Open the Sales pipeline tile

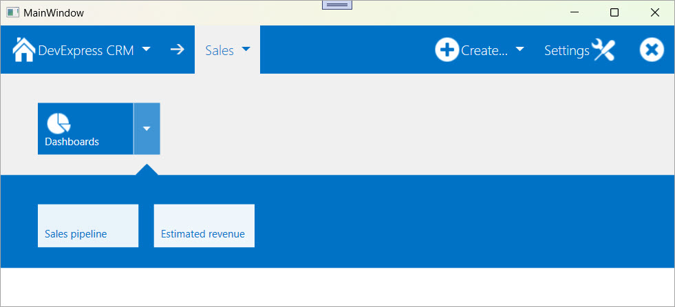(88, 226)
